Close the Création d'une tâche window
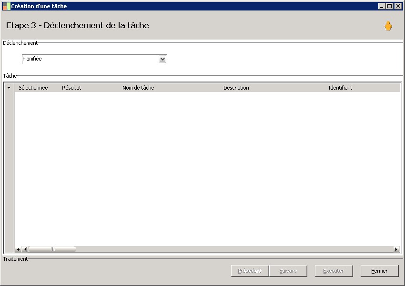405x286 pixels. point(398,6)
